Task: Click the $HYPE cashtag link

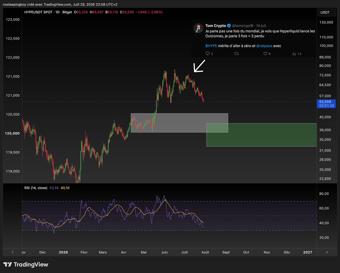Action: 211,46
